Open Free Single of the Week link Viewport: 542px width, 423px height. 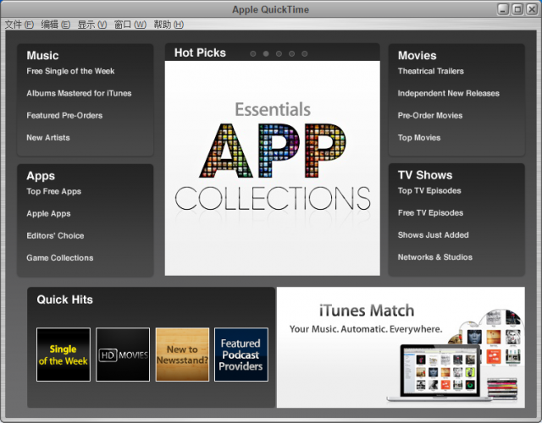(70, 71)
